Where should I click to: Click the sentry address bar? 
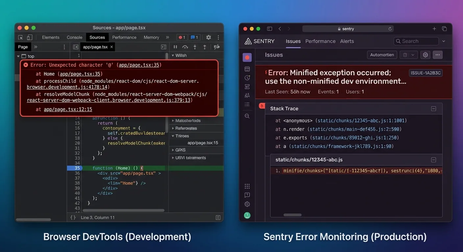(x=348, y=29)
